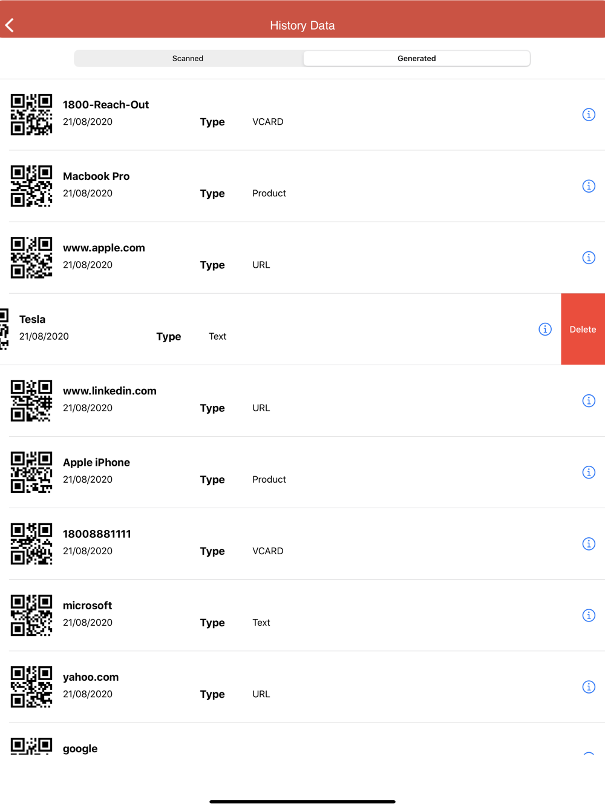Show info for Macbook Pro entry
Image resolution: width=605 pixels, height=808 pixels.
point(589,186)
